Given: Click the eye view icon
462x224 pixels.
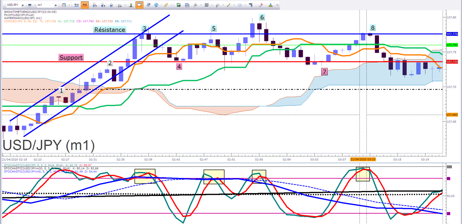Looking at the screenshot, I should [148, 5].
